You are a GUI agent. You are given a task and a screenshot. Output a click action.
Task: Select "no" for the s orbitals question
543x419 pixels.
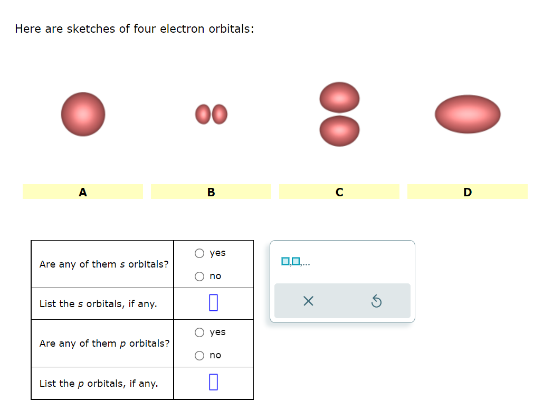click(199, 276)
